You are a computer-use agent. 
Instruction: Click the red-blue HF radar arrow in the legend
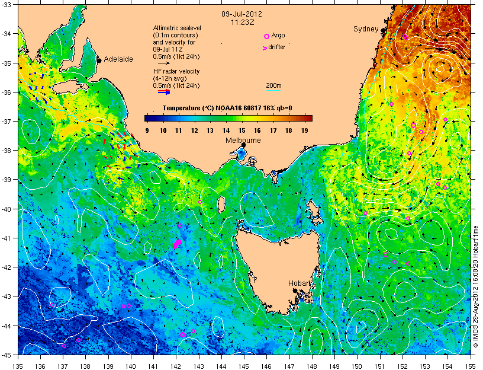pyautogui.click(x=164, y=92)
